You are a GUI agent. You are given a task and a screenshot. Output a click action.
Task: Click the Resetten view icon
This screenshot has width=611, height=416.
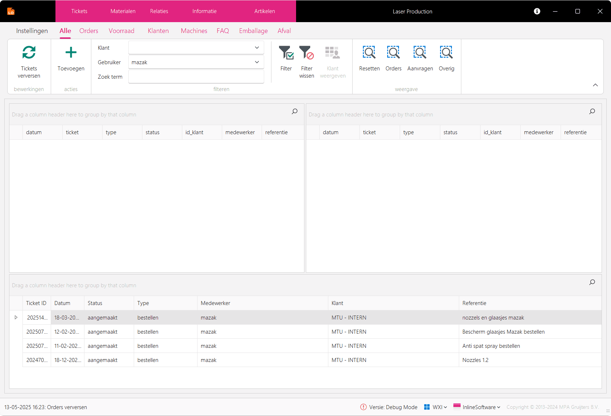[x=369, y=52]
